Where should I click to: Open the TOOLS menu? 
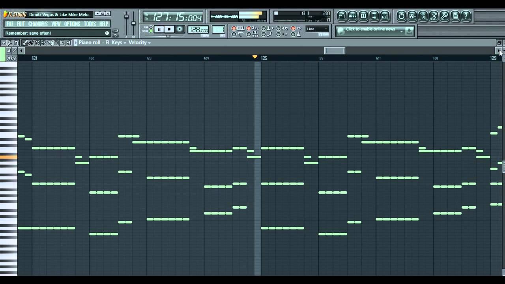pos(90,24)
